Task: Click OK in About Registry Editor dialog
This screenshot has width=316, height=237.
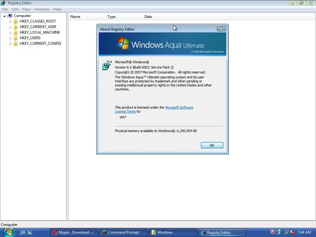Action: [x=212, y=145]
